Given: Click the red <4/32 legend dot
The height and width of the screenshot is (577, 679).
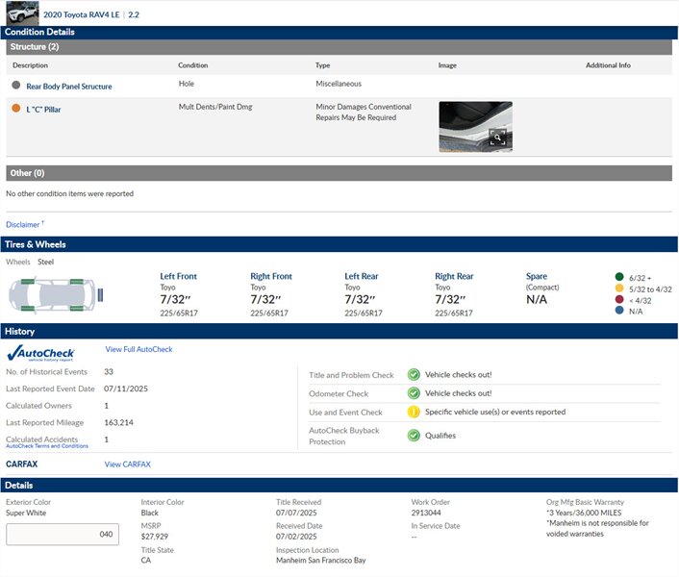Looking at the screenshot, I should coord(619,299).
